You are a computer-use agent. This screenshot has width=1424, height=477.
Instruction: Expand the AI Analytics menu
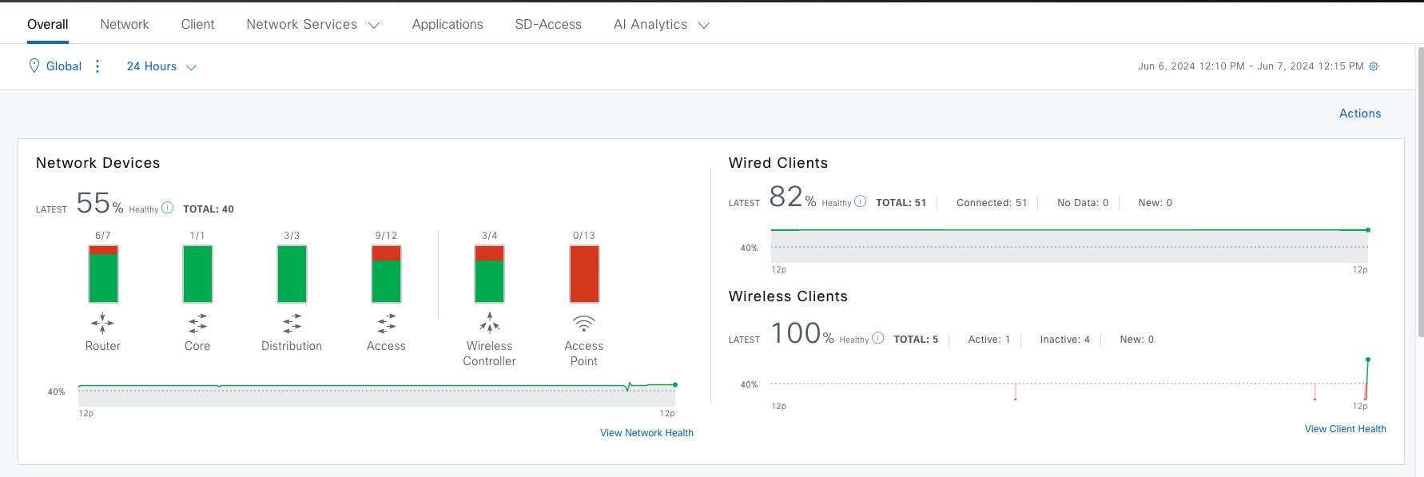pyautogui.click(x=661, y=25)
